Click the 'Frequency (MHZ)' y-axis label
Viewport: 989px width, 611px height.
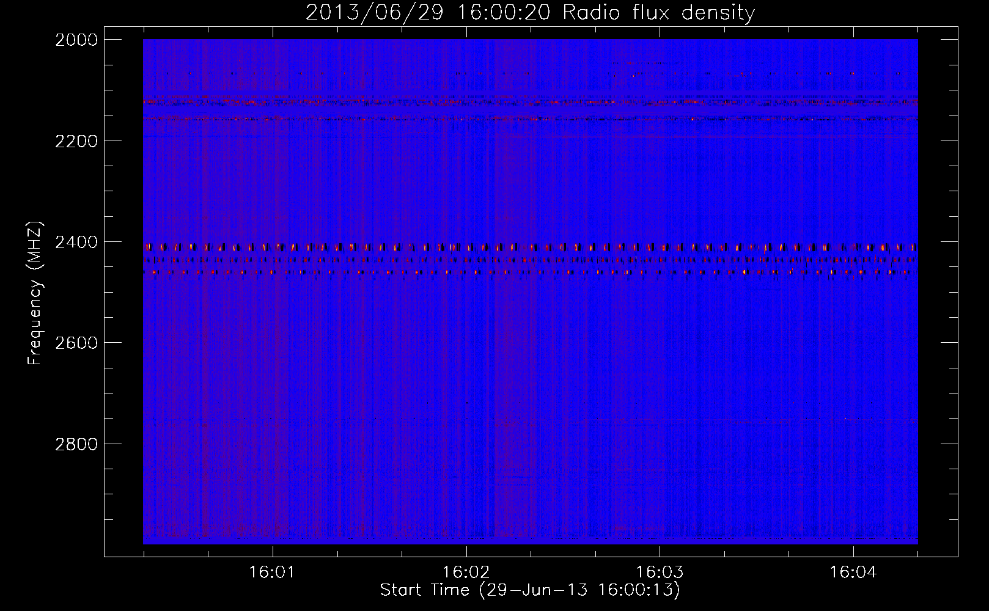35,293
